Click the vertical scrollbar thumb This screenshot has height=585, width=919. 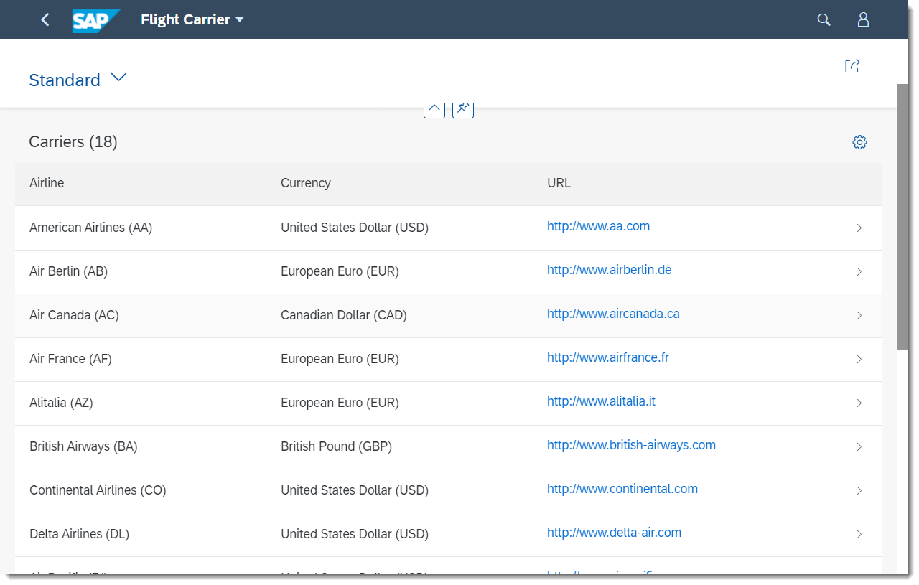902,215
